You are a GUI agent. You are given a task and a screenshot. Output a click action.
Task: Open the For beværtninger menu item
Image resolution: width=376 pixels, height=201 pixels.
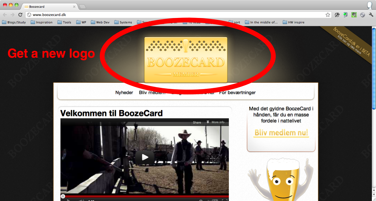tap(237, 93)
